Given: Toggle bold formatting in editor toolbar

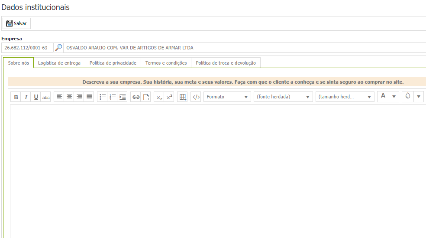Looking at the screenshot, I should [16, 97].
